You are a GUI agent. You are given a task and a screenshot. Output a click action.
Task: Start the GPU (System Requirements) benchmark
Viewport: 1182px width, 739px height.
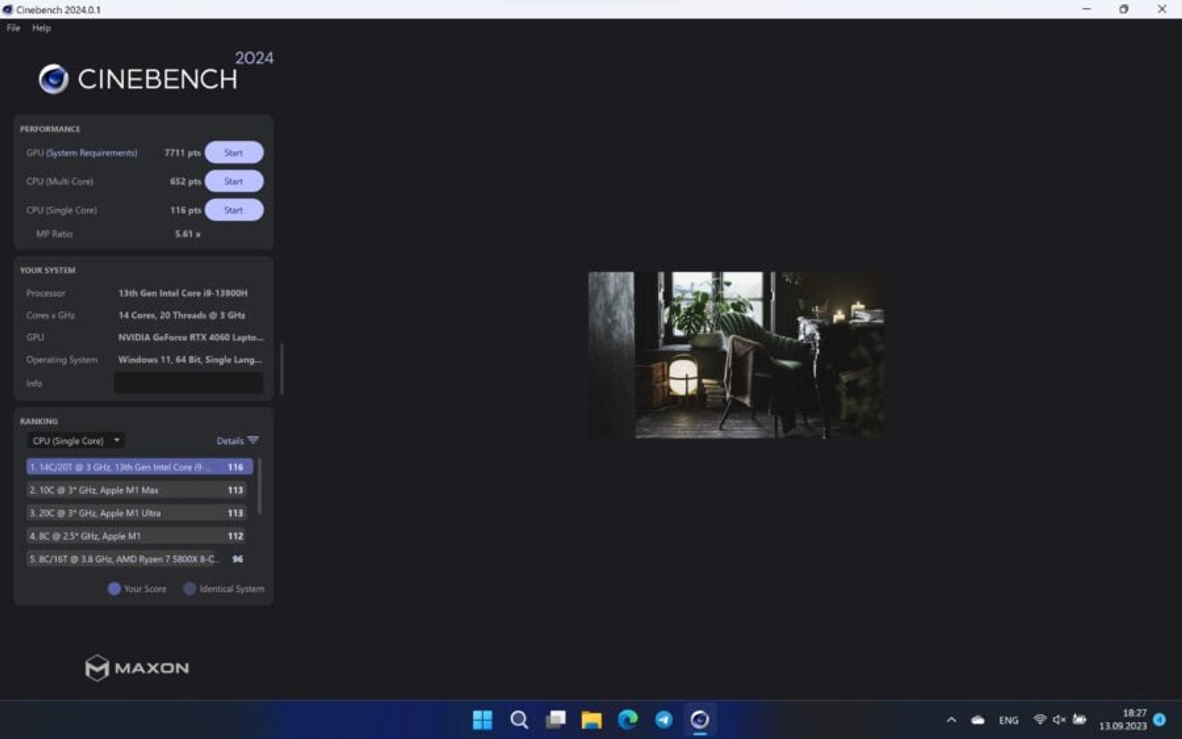[x=234, y=153]
